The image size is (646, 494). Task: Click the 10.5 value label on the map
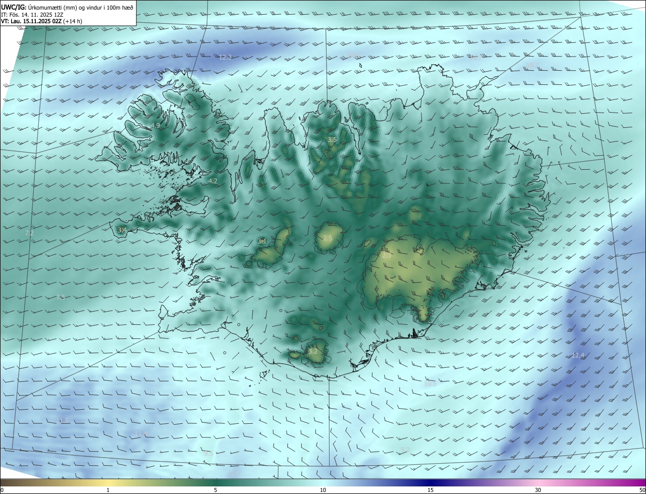click(x=430, y=384)
